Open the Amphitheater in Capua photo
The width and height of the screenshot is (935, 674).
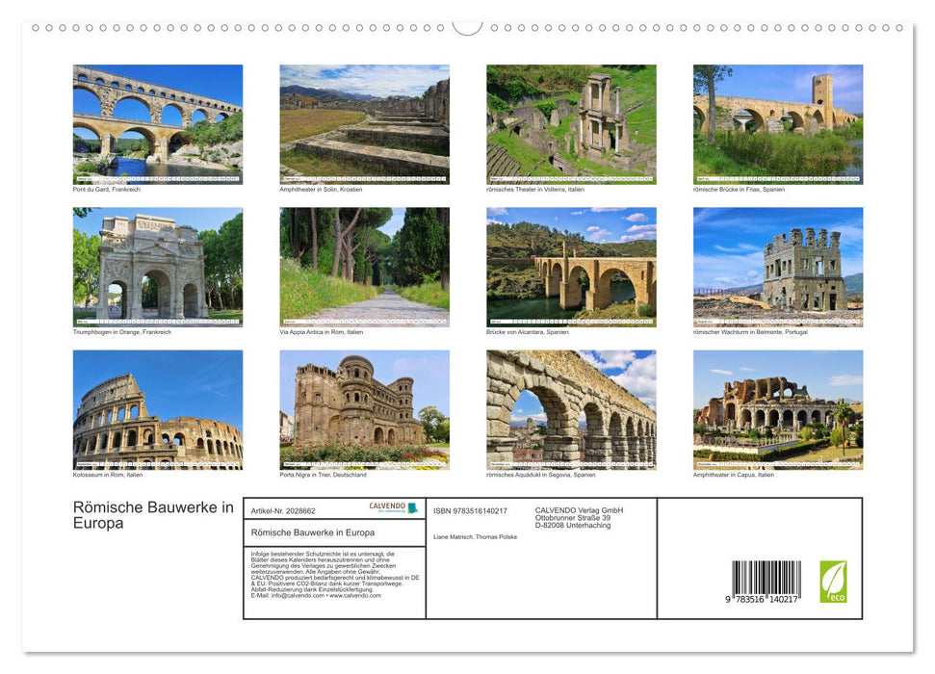(778, 409)
